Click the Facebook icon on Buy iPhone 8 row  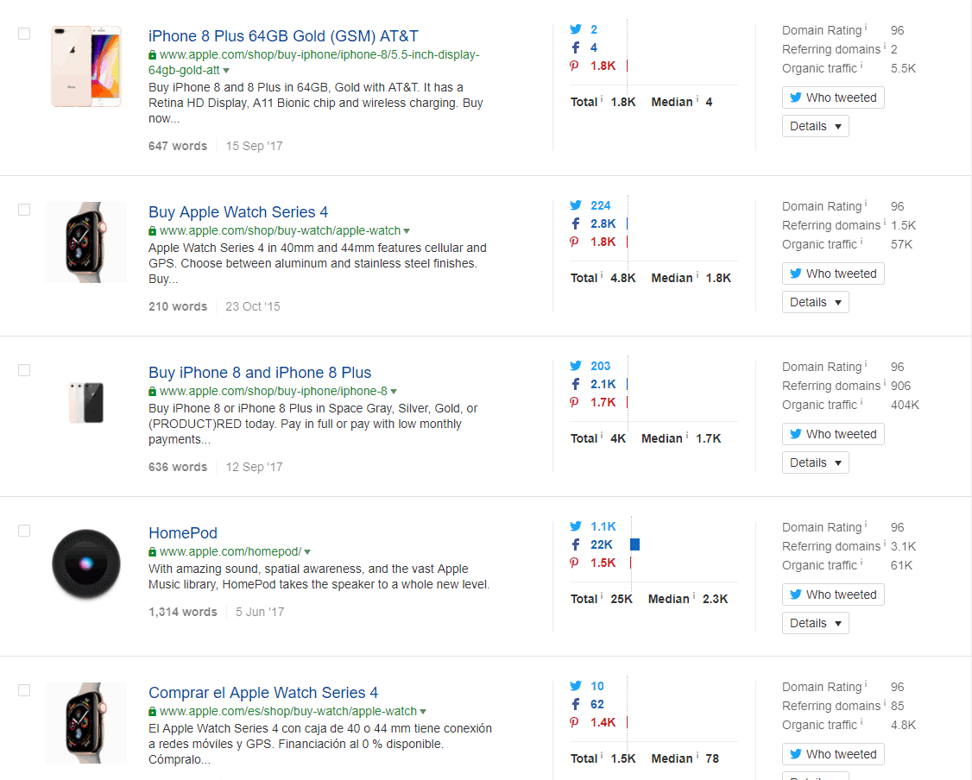[575, 384]
